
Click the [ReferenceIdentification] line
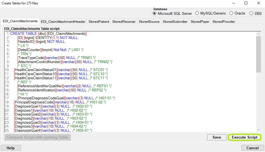[x=62, y=90]
